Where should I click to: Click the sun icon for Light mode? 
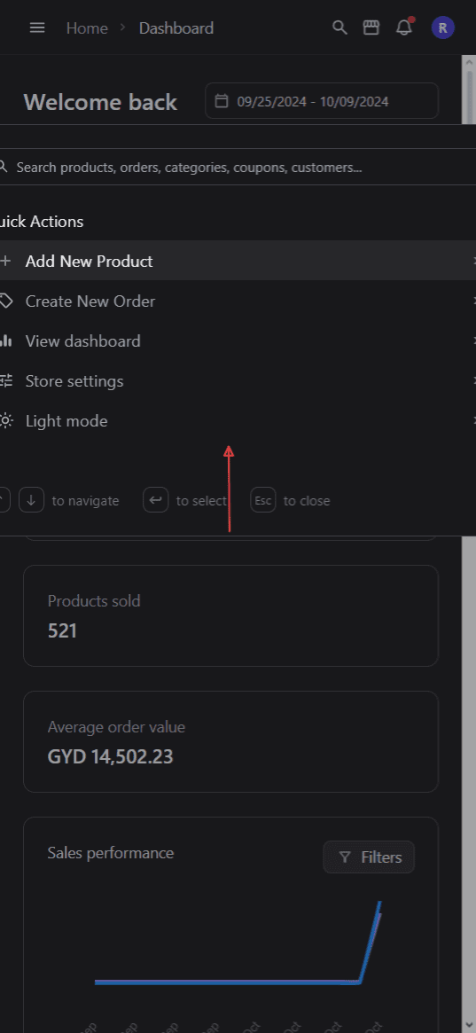[x=6, y=421]
